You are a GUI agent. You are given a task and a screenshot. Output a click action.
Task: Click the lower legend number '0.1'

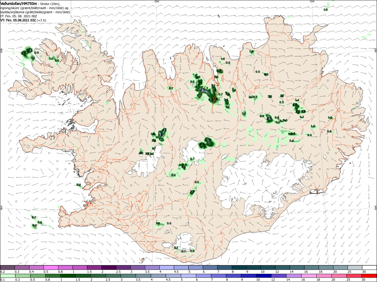pos(2,280)
